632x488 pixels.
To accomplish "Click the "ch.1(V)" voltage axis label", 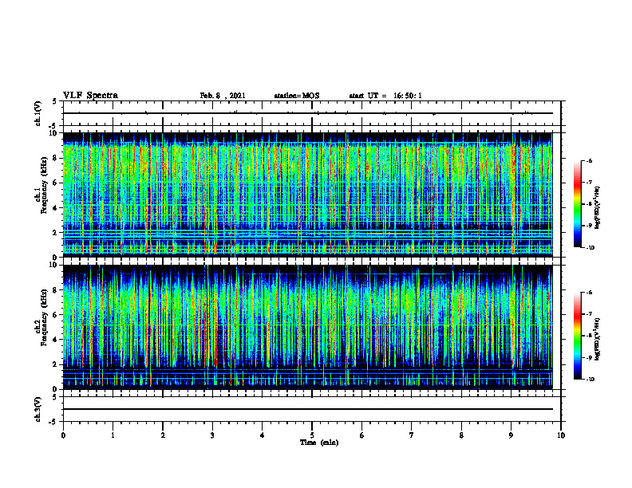I will [x=38, y=113].
